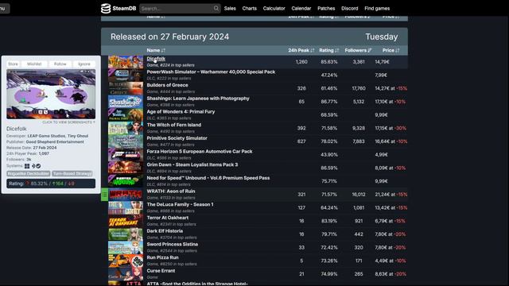Open the Sword Princess Sistina link
This screenshot has width=509, height=286.
click(172, 245)
